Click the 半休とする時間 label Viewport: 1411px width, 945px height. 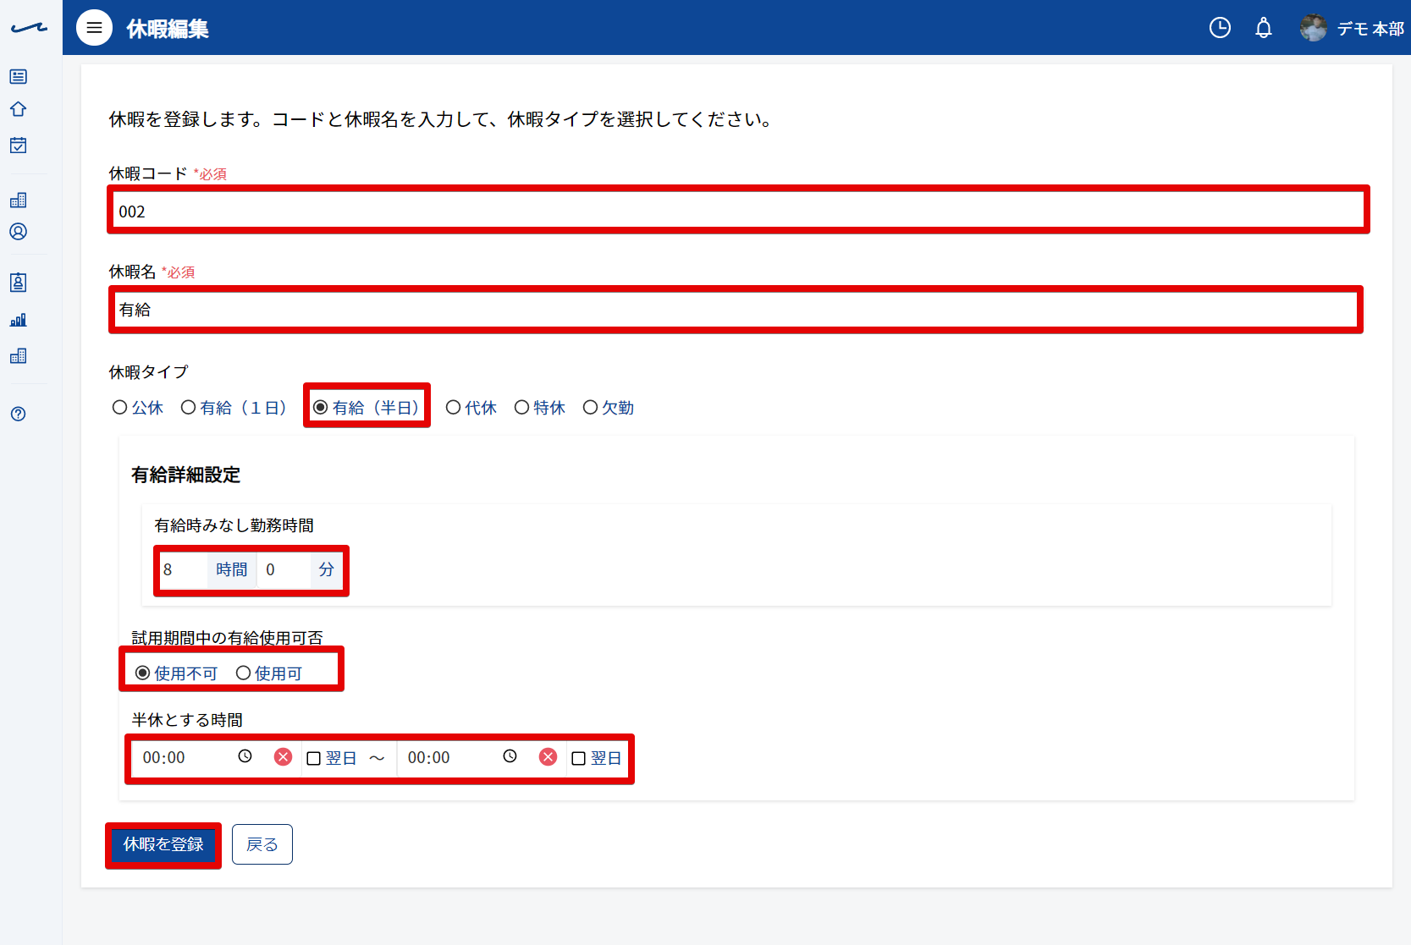(187, 720)
